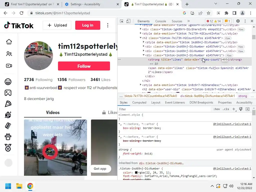Collapse the third DivNumber div node

coord(143,55)
